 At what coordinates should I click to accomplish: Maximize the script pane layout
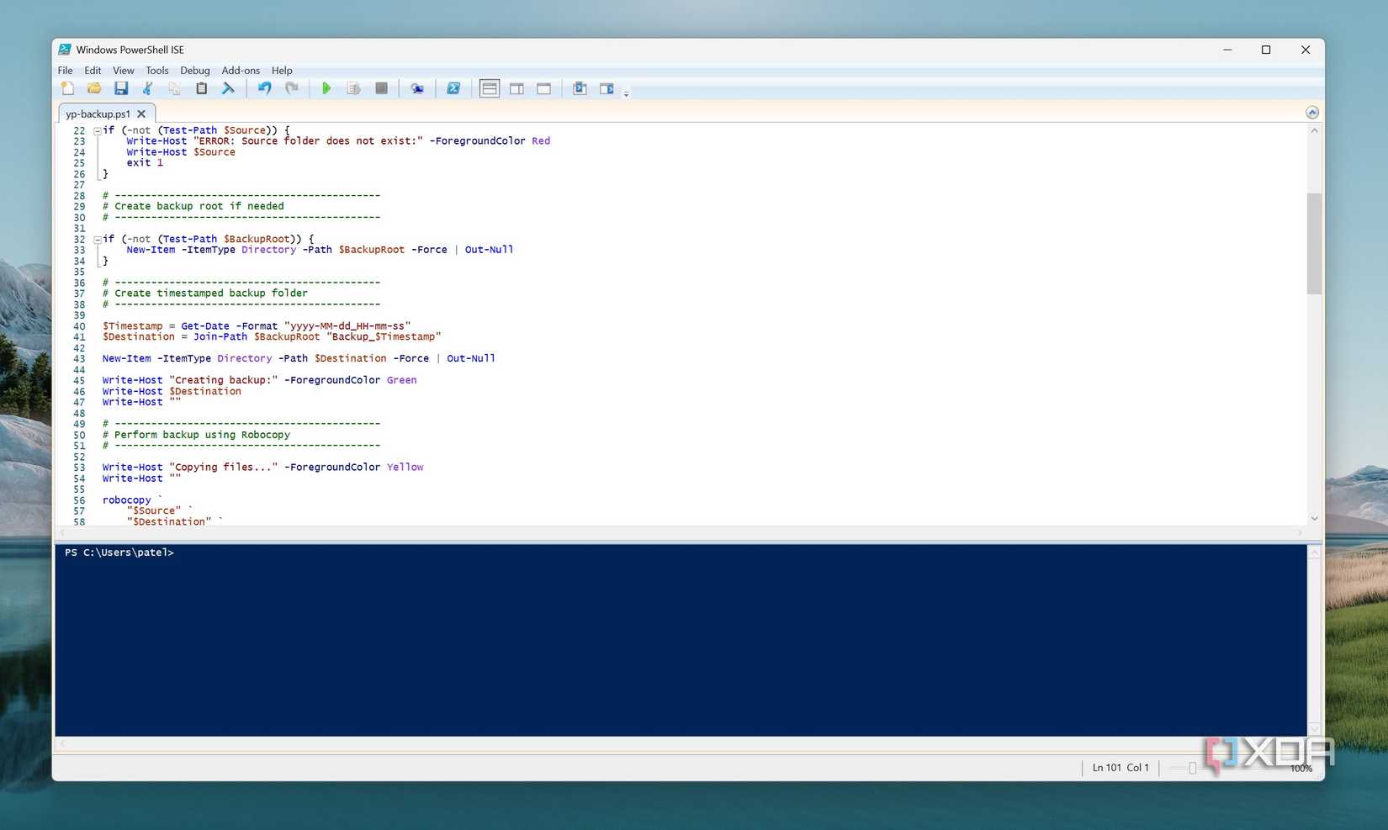(x=544, y=88)
